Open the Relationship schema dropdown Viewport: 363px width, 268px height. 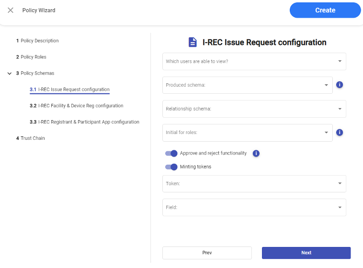[254, 109]
